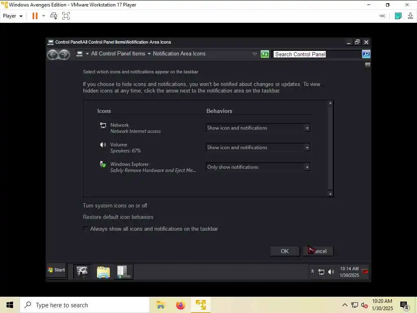Click the Control Panel address bar icon
Screen dimensions: 417x313
pyautogui.click(x=79, y=54)
